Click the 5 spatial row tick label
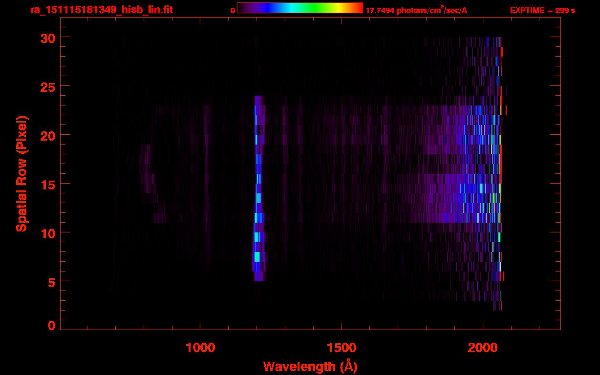600x375 pixels. click(x=52, y=282)
